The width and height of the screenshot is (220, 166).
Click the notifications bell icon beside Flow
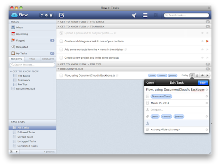(x=51, y=15)
